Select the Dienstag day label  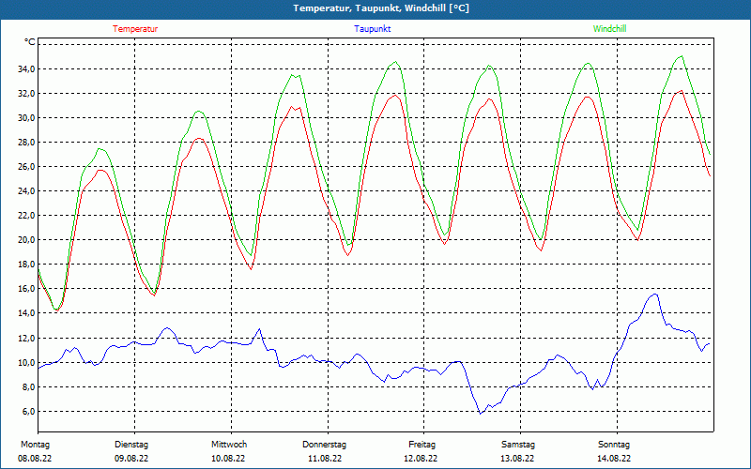pyautogui.click(x=131, y=445)
